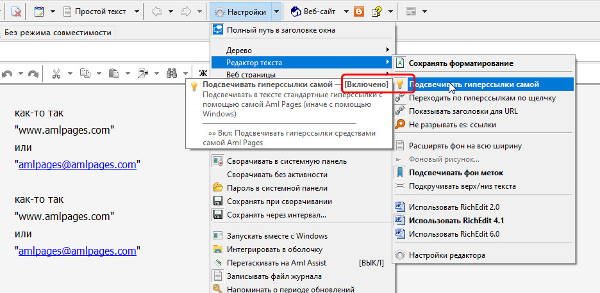
Task: Open the dropdown arrow beside the notepad icon
Action: point(53,12)
